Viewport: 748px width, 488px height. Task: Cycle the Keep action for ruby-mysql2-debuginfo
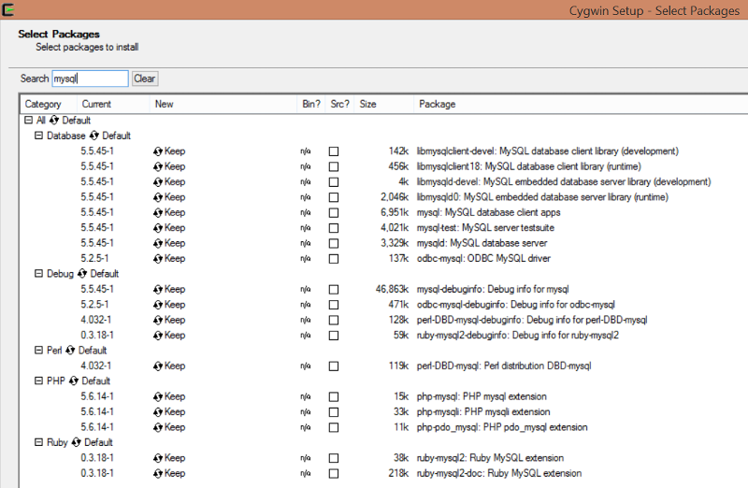click(x=169, y=336)
